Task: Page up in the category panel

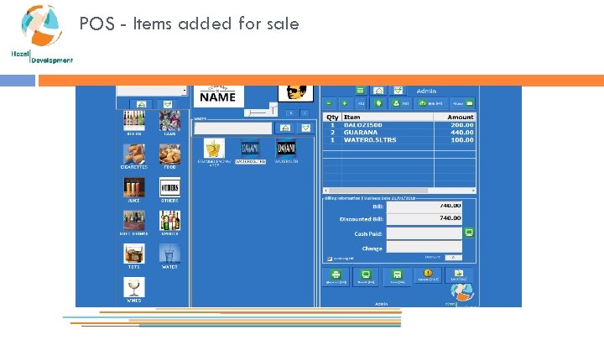Action: pos(142,104)
